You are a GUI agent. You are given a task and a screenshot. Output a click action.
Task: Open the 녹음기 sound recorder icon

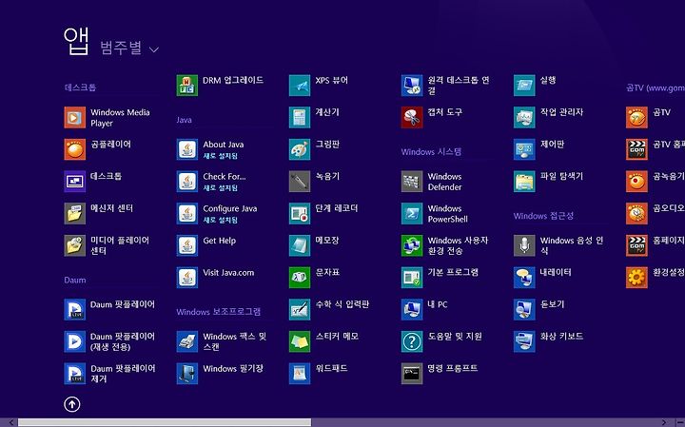click(300, 182)
